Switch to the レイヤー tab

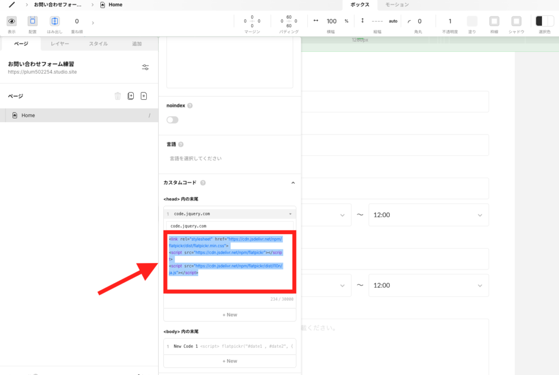60,44
